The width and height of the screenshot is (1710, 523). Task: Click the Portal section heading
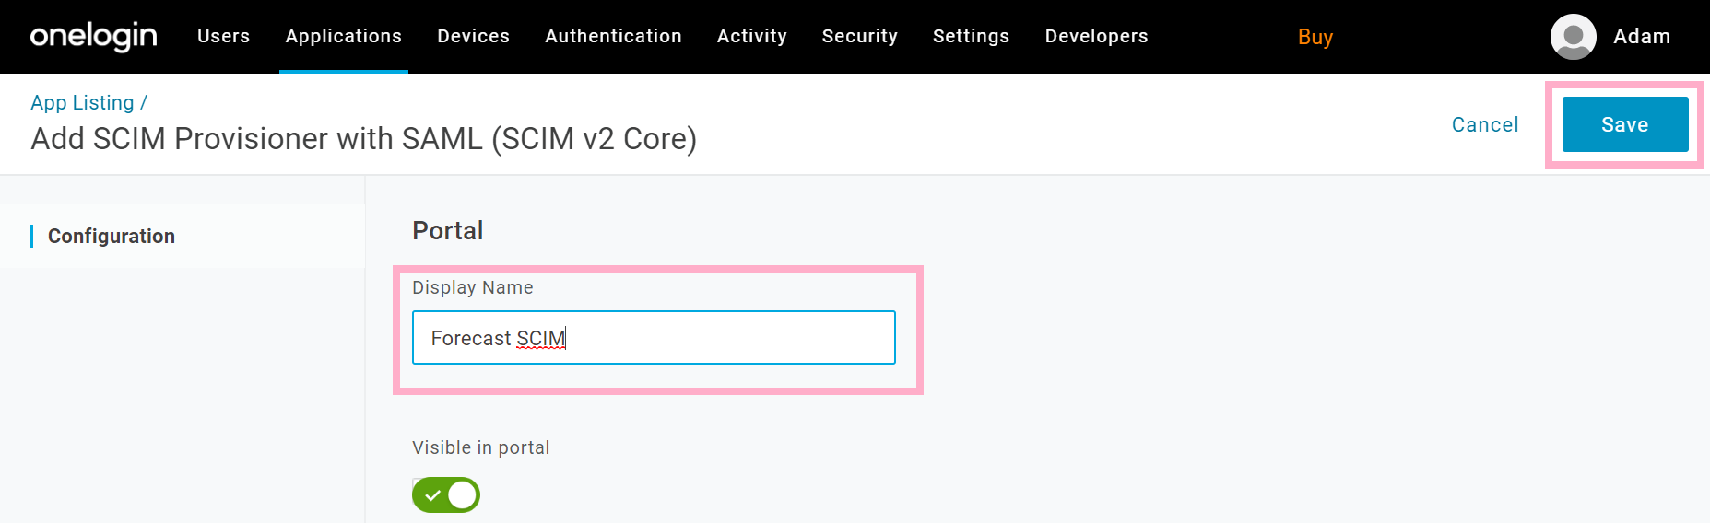coord(448,230)
